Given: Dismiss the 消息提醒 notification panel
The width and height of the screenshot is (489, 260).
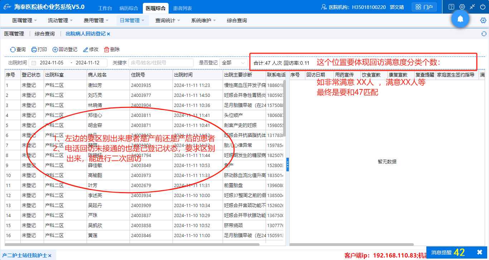Looking at the screenshot, I should pos(480,252).
